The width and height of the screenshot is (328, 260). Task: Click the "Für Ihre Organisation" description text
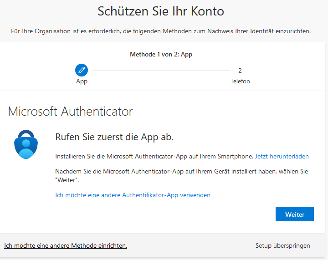(161, 31)
